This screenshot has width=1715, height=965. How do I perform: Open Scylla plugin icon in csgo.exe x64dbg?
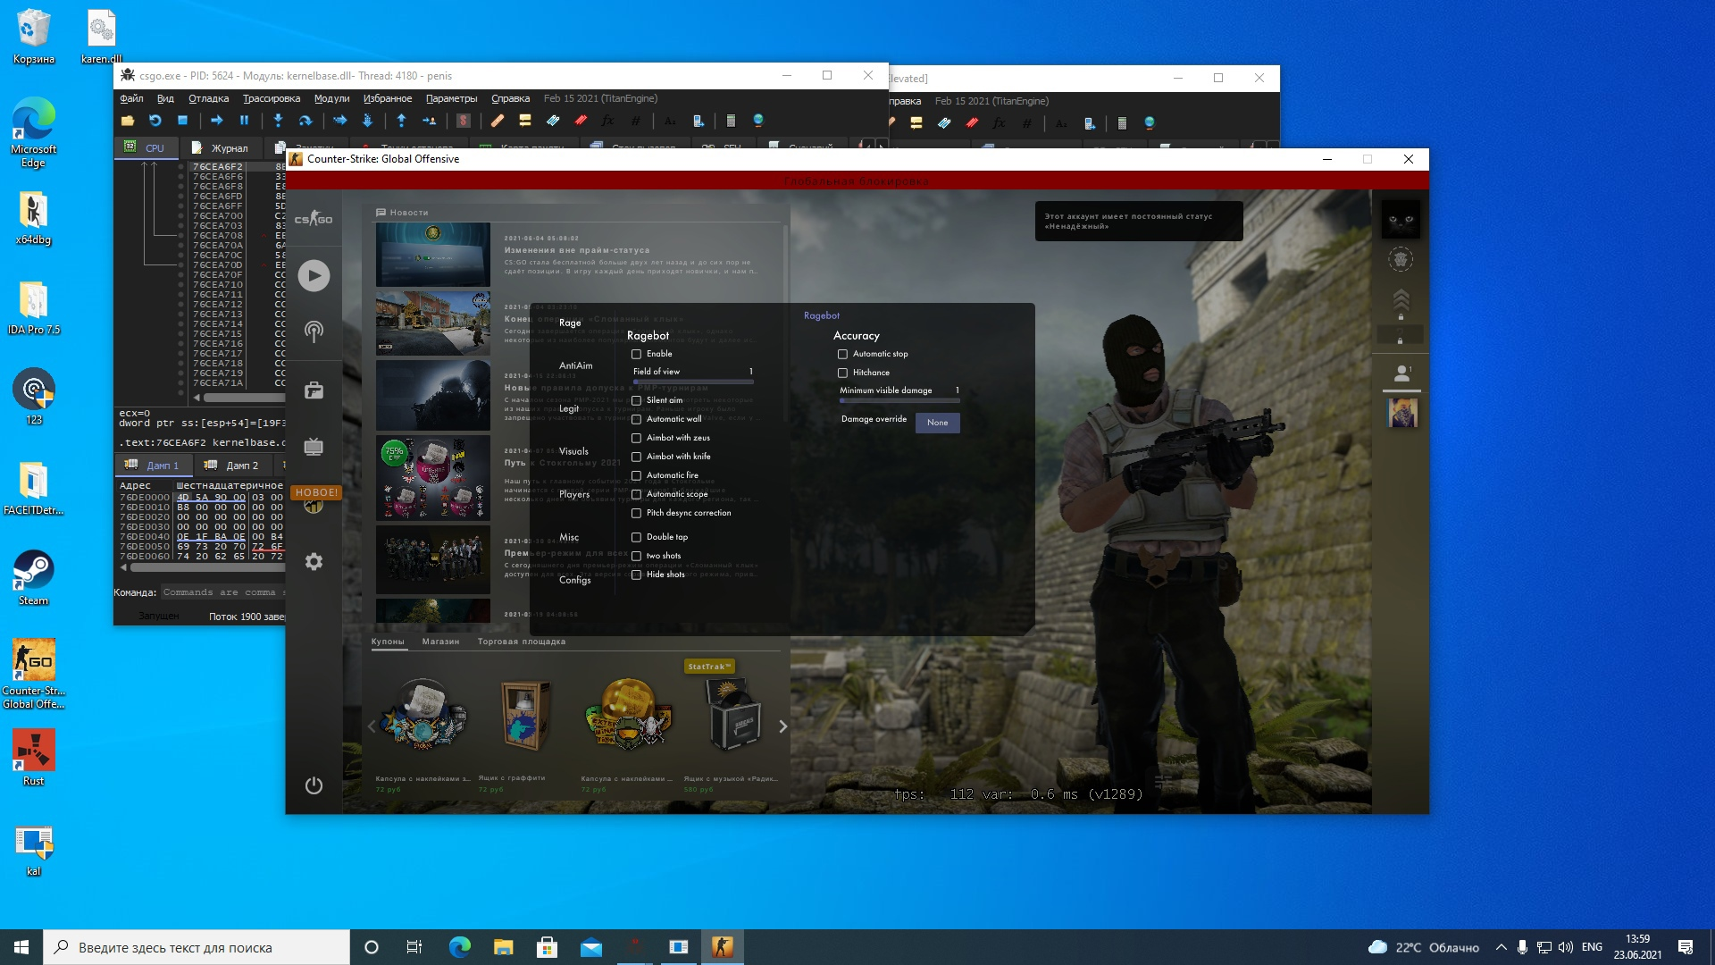point(463,121)
